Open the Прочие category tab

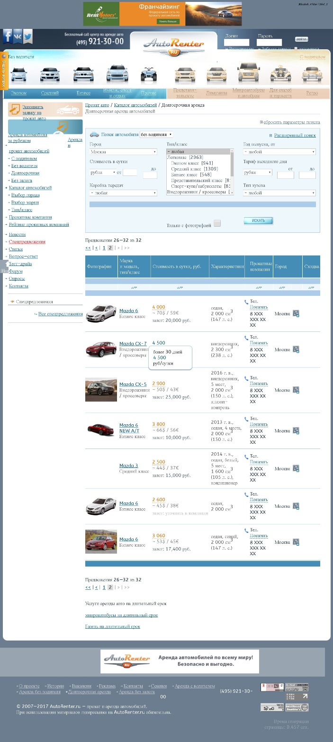(148, 93)
